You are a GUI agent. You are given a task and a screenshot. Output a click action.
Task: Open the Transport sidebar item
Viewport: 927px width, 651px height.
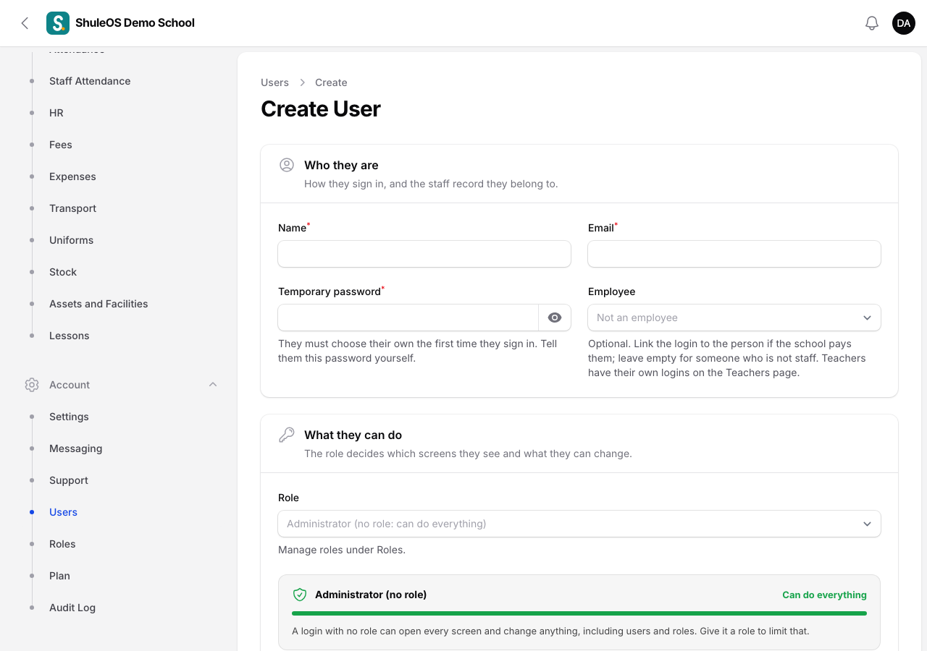coord(72,208)
